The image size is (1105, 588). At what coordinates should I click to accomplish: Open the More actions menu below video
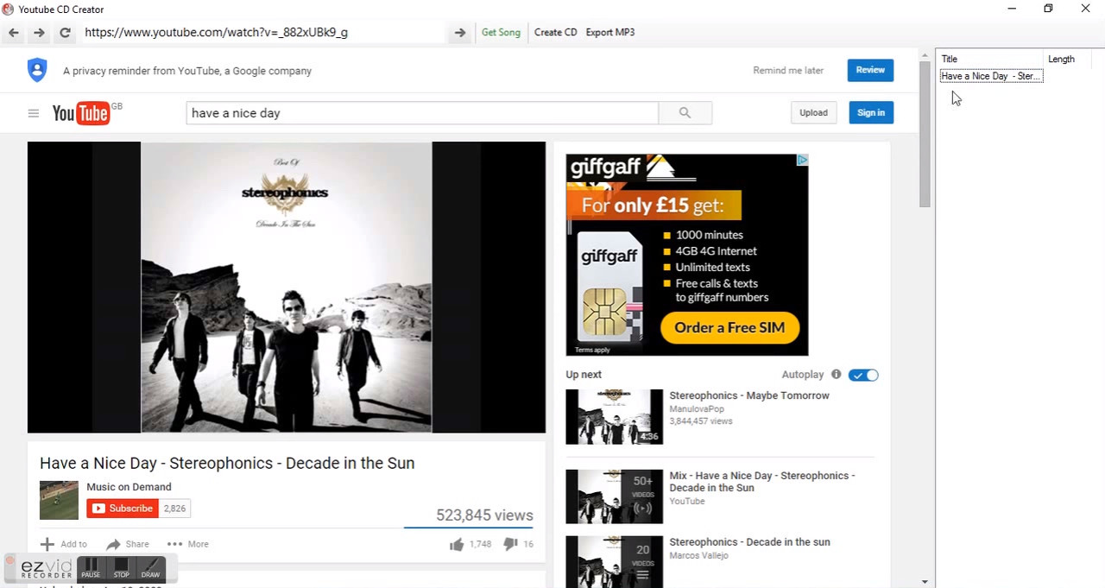coord(187,544)
